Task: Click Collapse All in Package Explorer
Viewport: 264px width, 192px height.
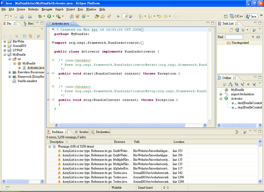Action: pyautogui.click(x=25, y=36)
